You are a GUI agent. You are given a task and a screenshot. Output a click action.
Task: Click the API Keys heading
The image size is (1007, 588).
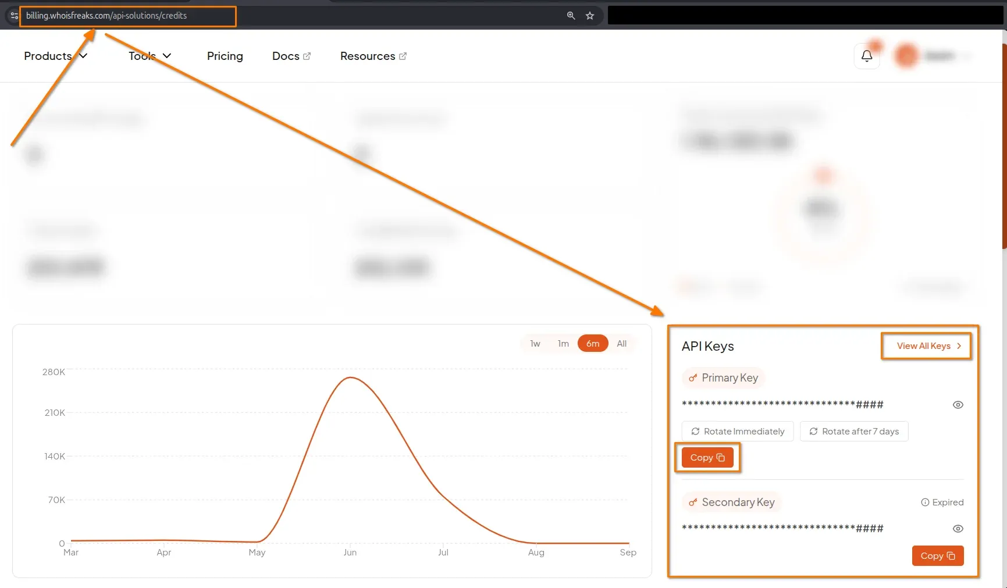[707, 346]
